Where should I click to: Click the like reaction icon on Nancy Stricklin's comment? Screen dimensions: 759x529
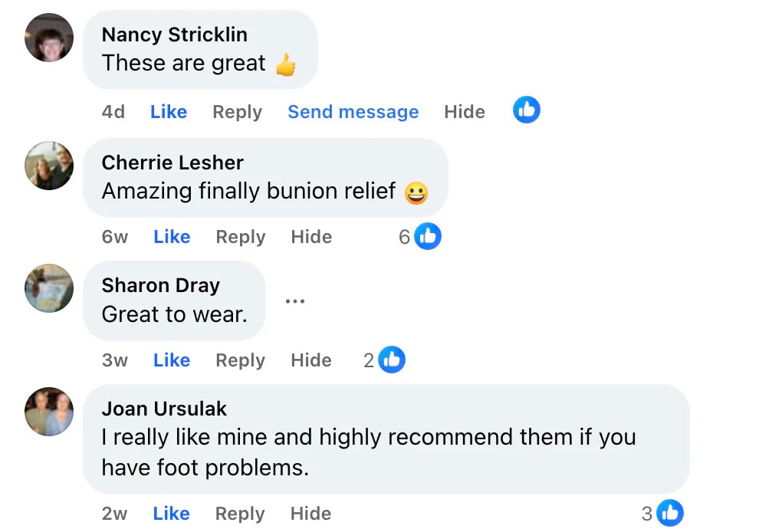pyautogui.click(x=526, y=110)
